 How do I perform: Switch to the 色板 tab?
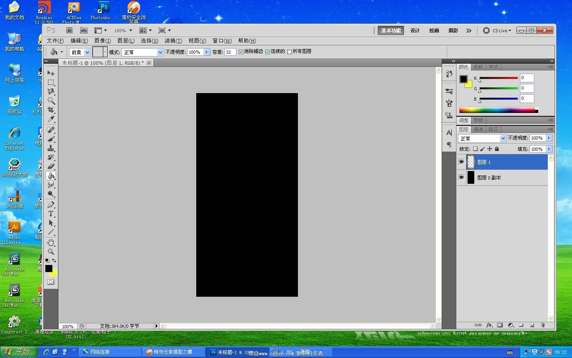[478, 67]
